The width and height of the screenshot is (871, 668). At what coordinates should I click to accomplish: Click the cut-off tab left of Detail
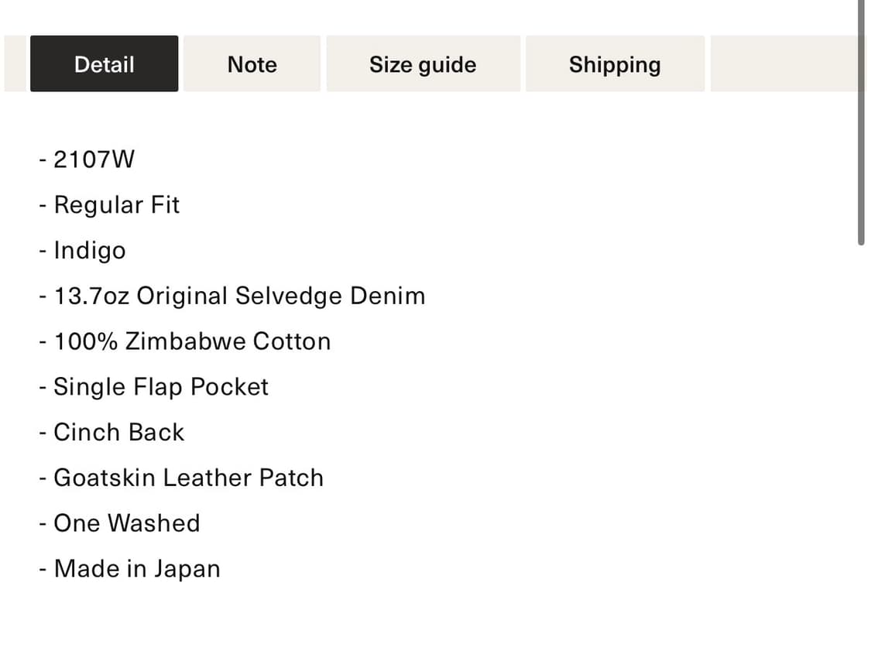(x=15, y=64)
